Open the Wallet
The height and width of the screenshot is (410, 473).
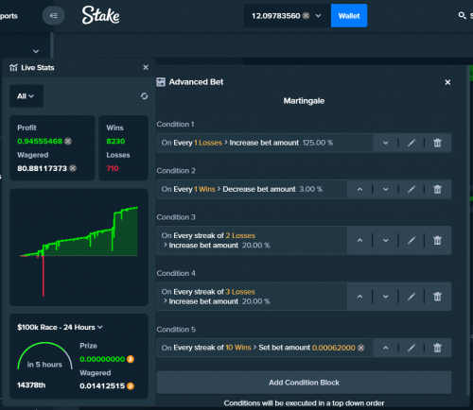tap(349, 15)
